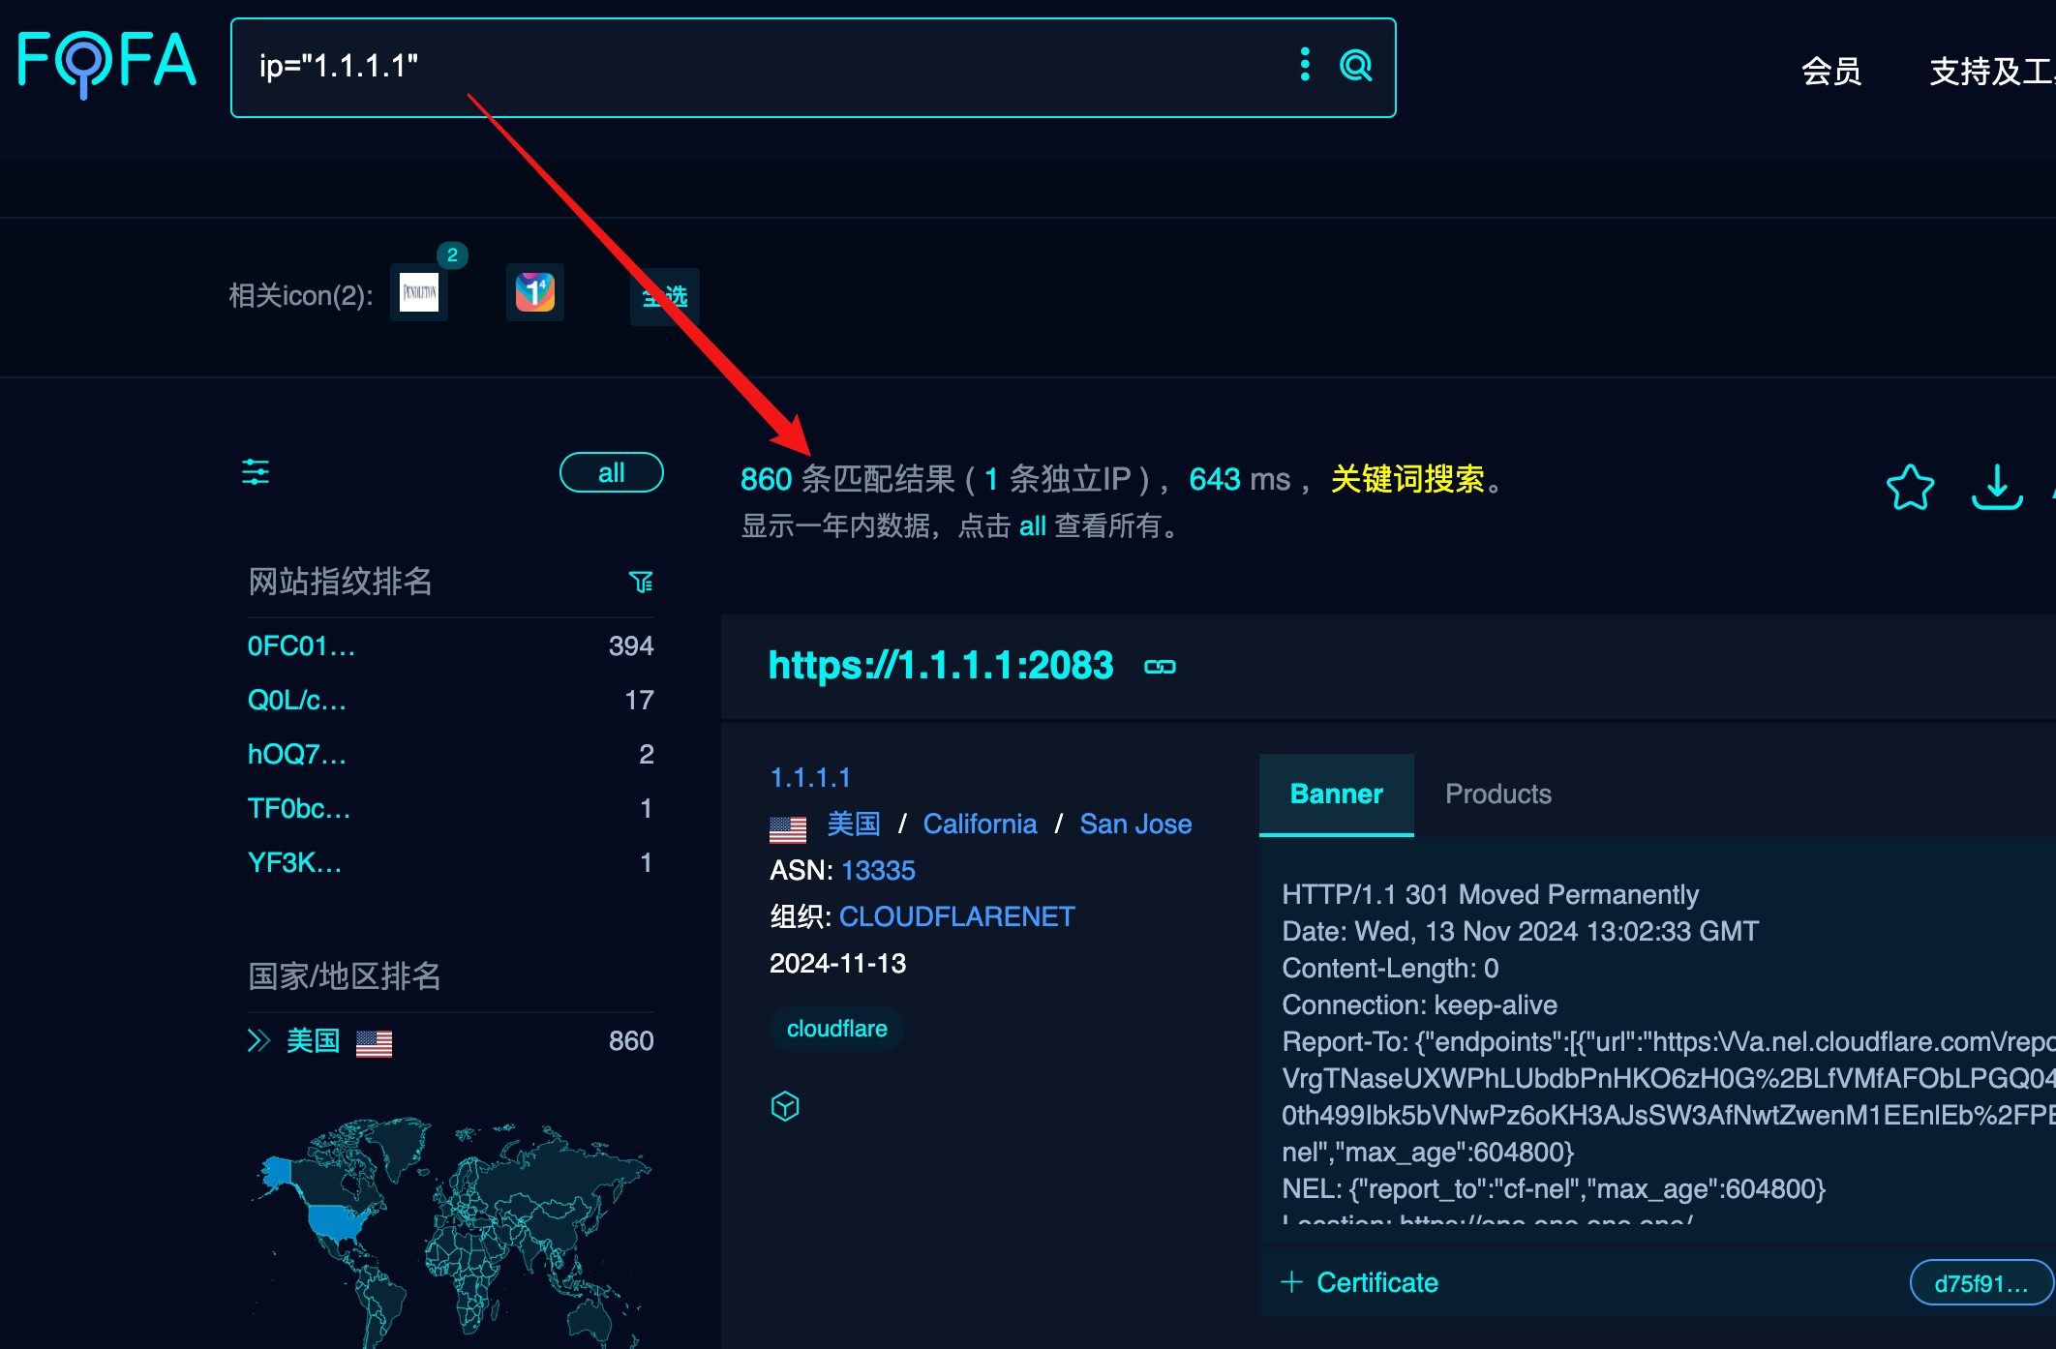Select the Banner tab
The image size is (2056, 1349).
pos(1336,794)
